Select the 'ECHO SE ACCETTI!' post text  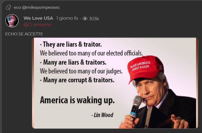(x=24, y=34)
